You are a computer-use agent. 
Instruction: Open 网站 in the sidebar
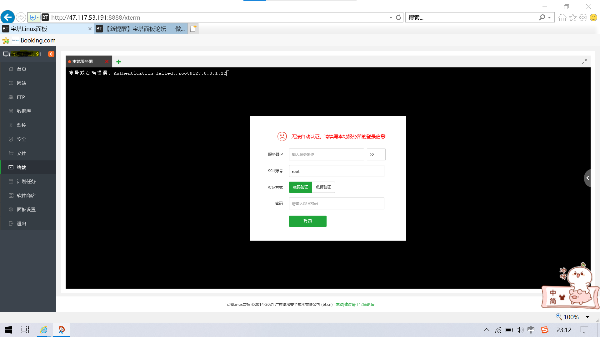[28, 83]
